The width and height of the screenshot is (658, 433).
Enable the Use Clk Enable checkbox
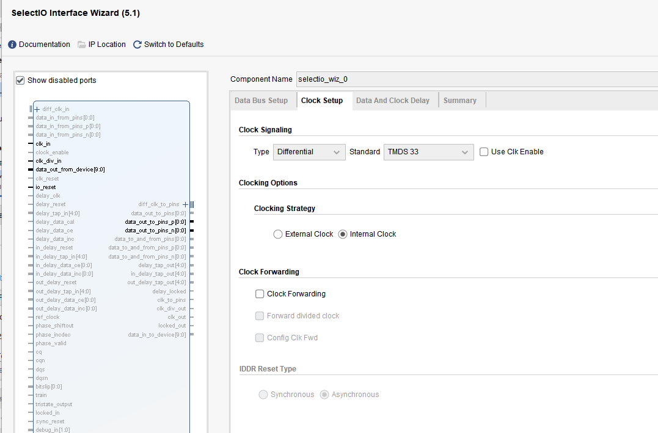(x=484, y=152)
